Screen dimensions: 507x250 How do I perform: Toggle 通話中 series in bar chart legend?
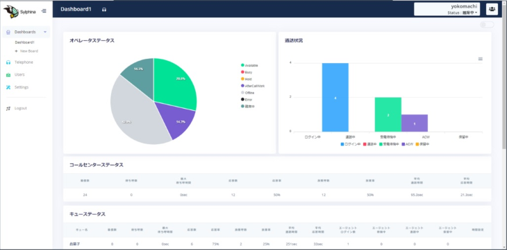click(369, 144)
